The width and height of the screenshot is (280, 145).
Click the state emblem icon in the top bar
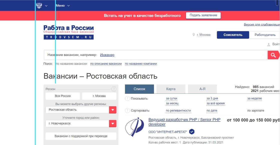[x=39, y=5]
